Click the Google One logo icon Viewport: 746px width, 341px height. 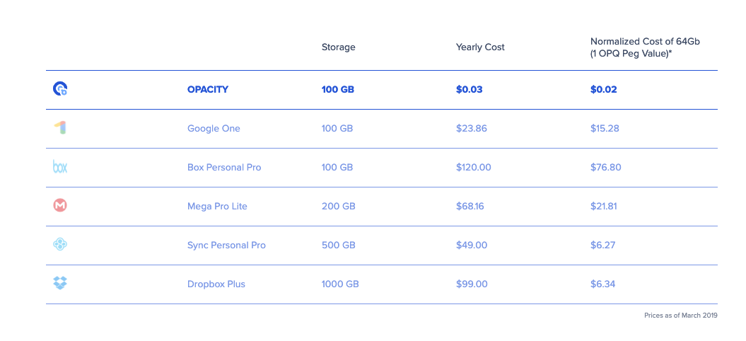[60, 128]
